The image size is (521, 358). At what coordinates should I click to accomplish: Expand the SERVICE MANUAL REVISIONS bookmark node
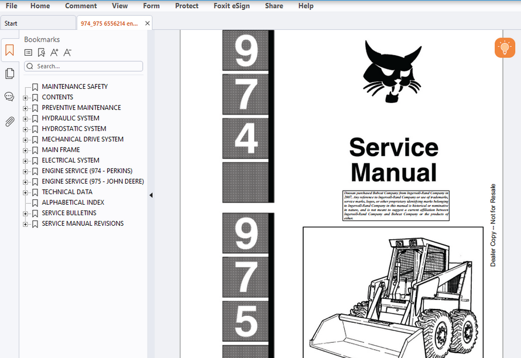[25, 224]
